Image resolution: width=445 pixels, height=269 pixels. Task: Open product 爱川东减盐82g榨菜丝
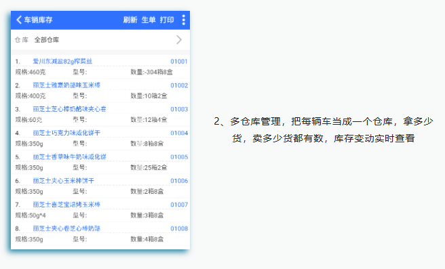point(62,61)
